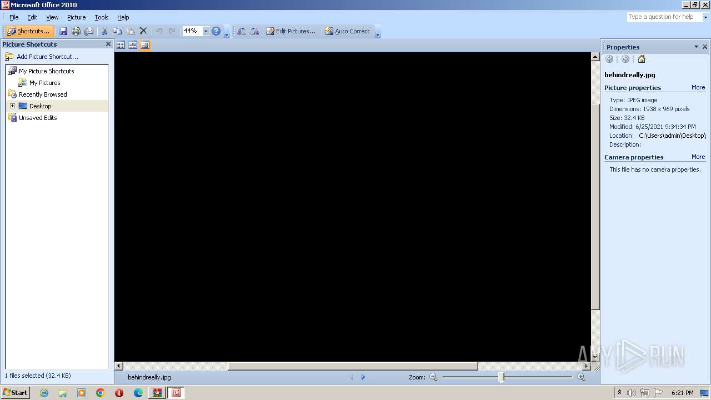This screenshot has height=400, width=711.
Task: Click the Edit Pictures button
Action: point(291,31)
